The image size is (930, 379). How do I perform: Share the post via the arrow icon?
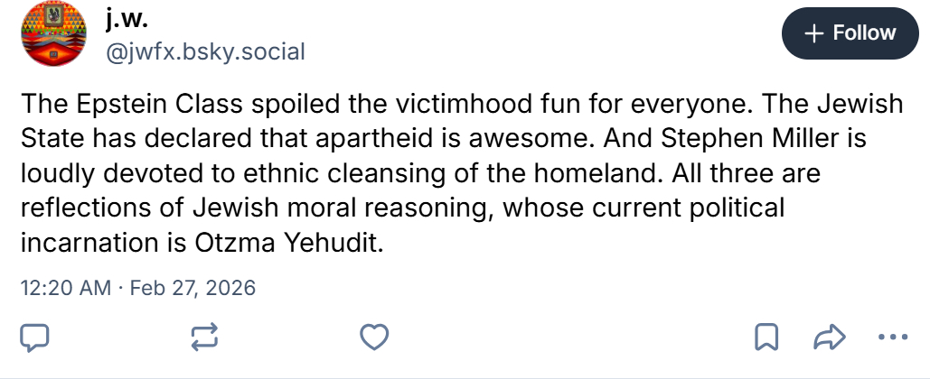tap(828, 337)
